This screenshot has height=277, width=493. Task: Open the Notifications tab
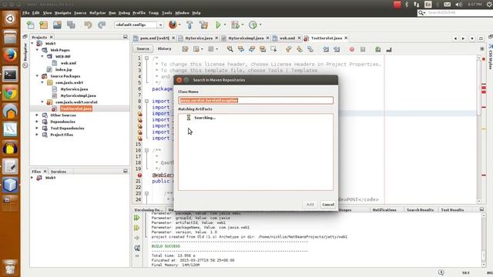(x=384, y=210)
